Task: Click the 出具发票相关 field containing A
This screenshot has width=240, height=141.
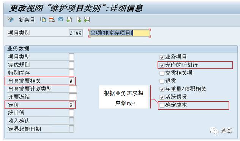Action: (71, 81)
